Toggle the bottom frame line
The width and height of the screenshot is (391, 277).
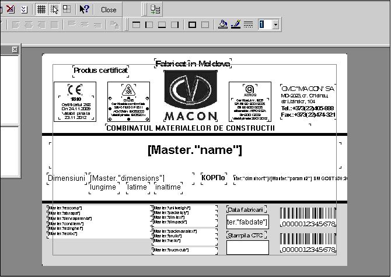(x=162, y=24)
